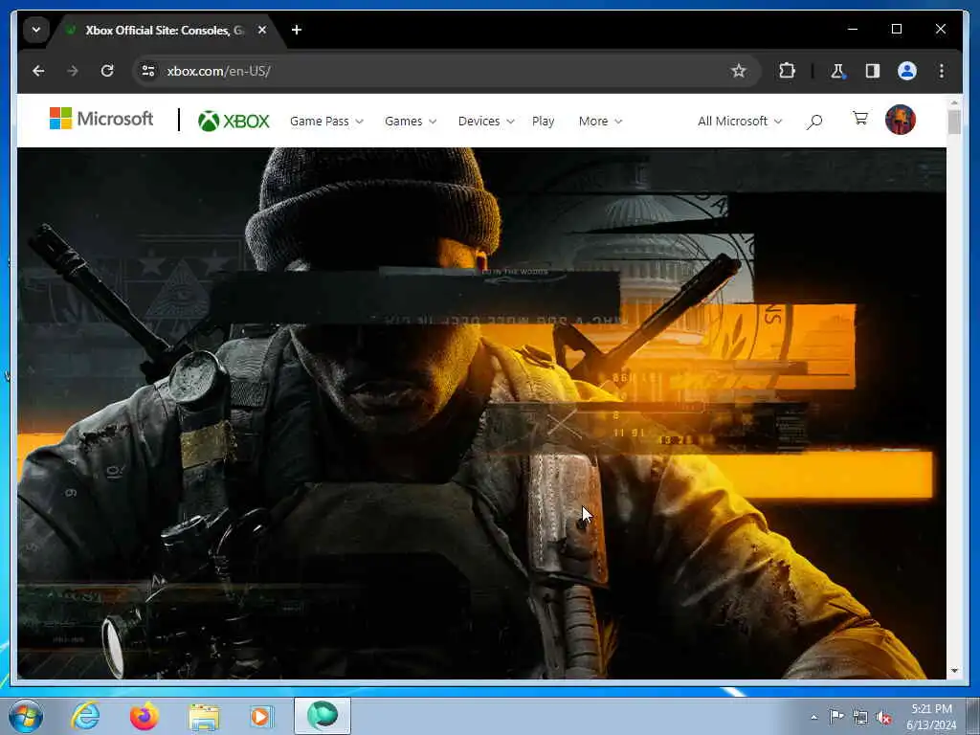Open the shopping cart
Viewport: 980px width, 735px height.
(860, 118)
